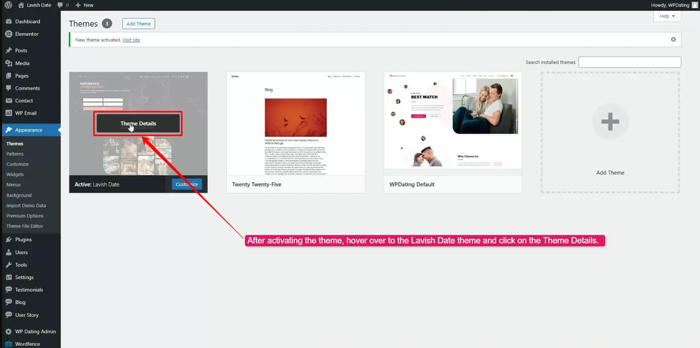Viewport: 700px width, 348px height.
Task: Click the Add Theme button beside heading
Action: coord(139,24)
